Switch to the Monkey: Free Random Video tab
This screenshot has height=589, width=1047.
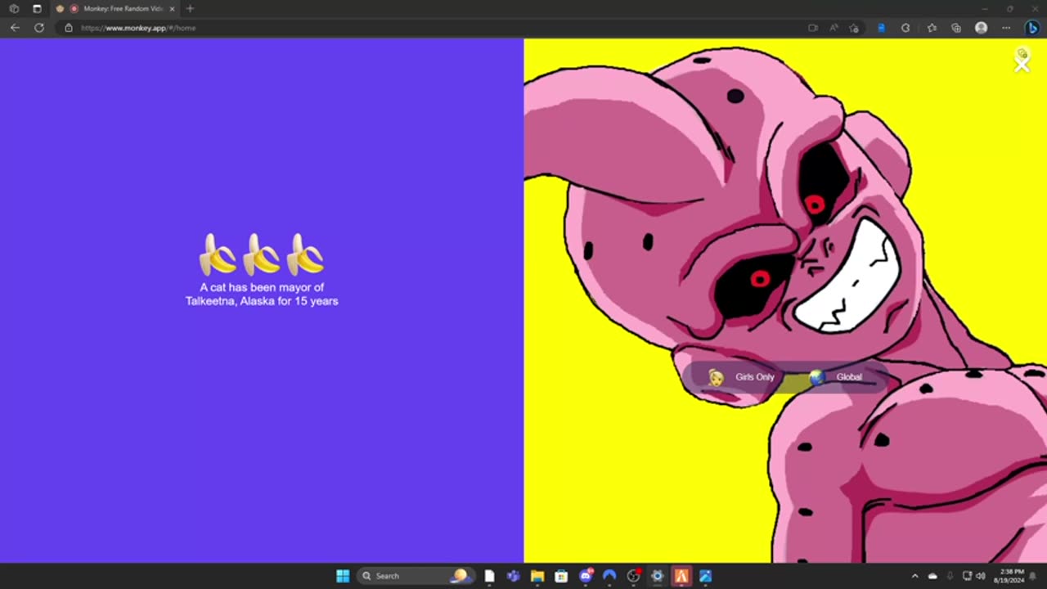116,8
